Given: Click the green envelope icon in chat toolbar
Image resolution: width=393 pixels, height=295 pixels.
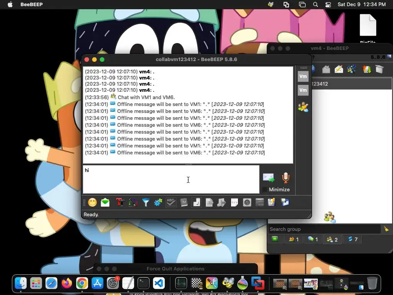Looking at the screenshot, I should point(105,202).
